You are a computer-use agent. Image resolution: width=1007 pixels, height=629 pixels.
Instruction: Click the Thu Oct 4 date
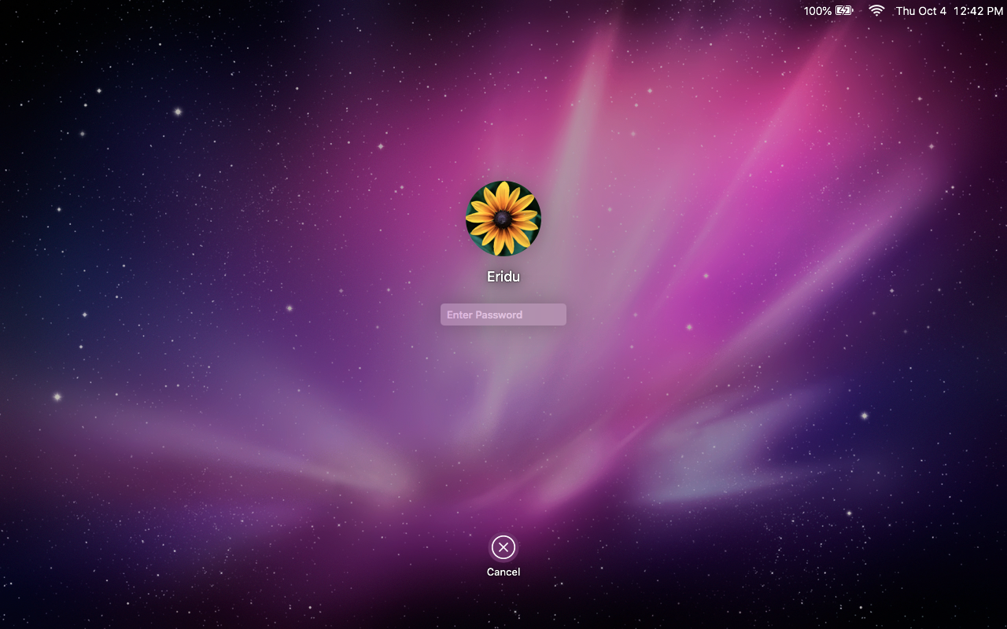(x=921, y=11)
